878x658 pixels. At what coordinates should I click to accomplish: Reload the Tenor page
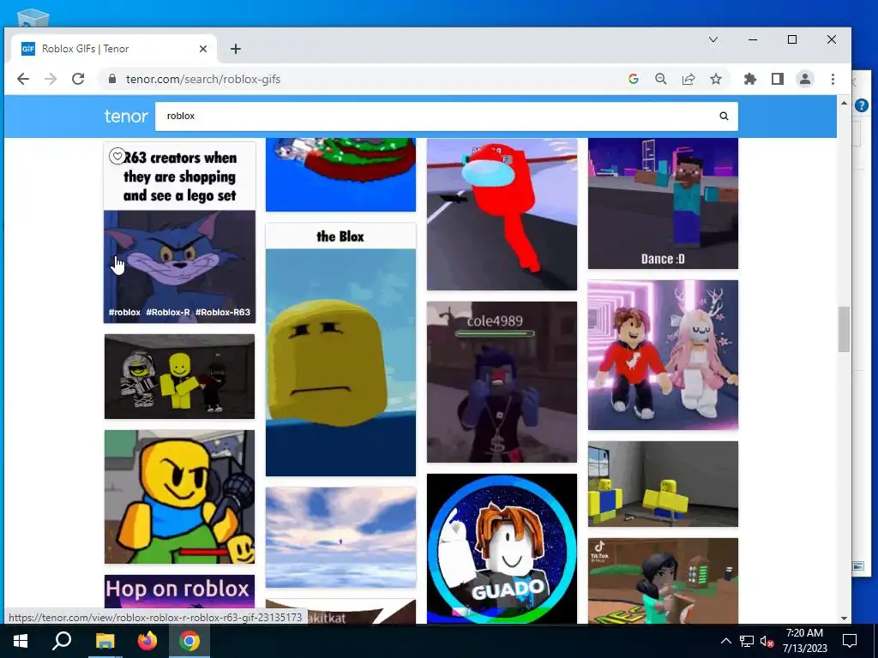click(78, 79)
